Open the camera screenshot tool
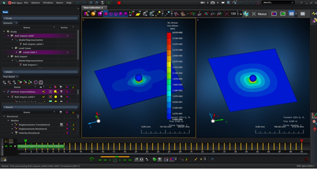Screen dimensions: 317x169 213,3
